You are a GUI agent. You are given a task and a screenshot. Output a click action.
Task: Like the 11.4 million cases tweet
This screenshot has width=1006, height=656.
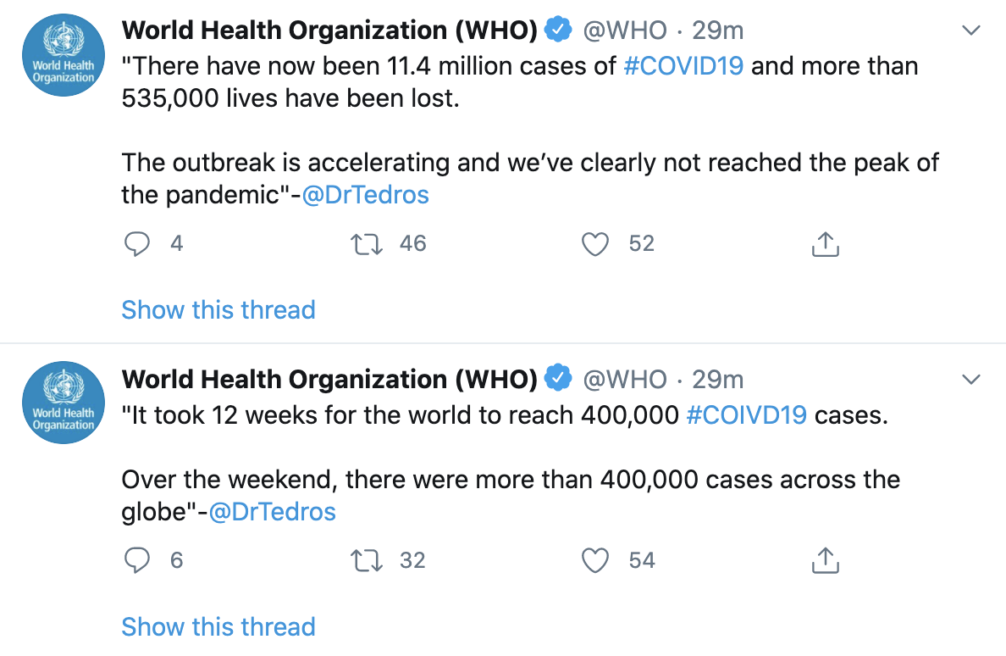tap(596, 244)
